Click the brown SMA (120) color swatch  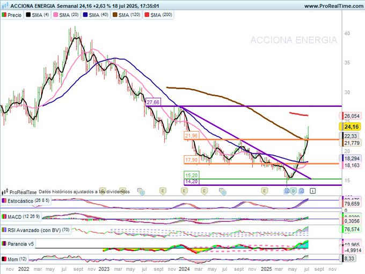click(115, 15)
